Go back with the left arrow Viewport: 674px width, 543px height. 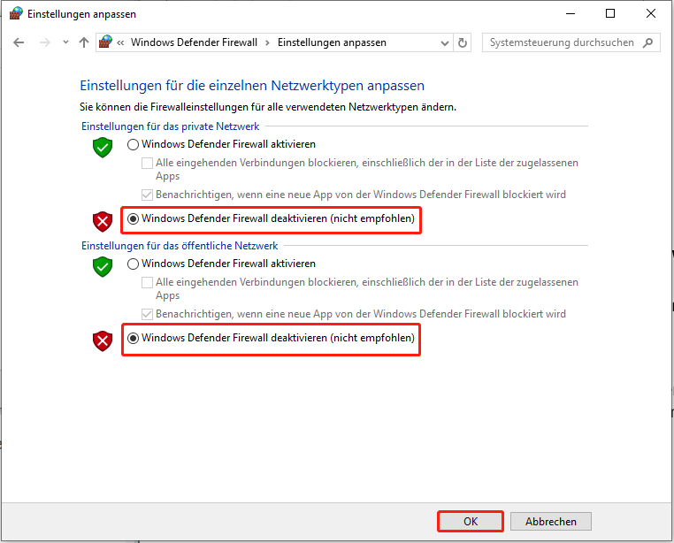19,42
